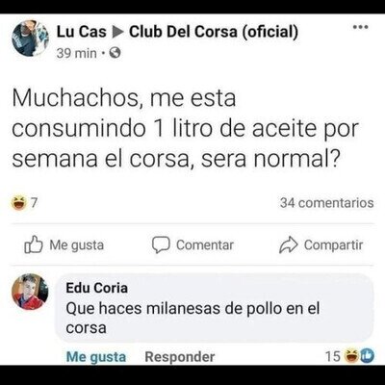The image size is (385, 385).
Task: View the 34 comentarios list
Action: [326, 203]
